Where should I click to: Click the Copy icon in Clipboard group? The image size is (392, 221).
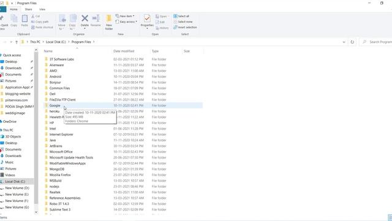coord(14,18)
